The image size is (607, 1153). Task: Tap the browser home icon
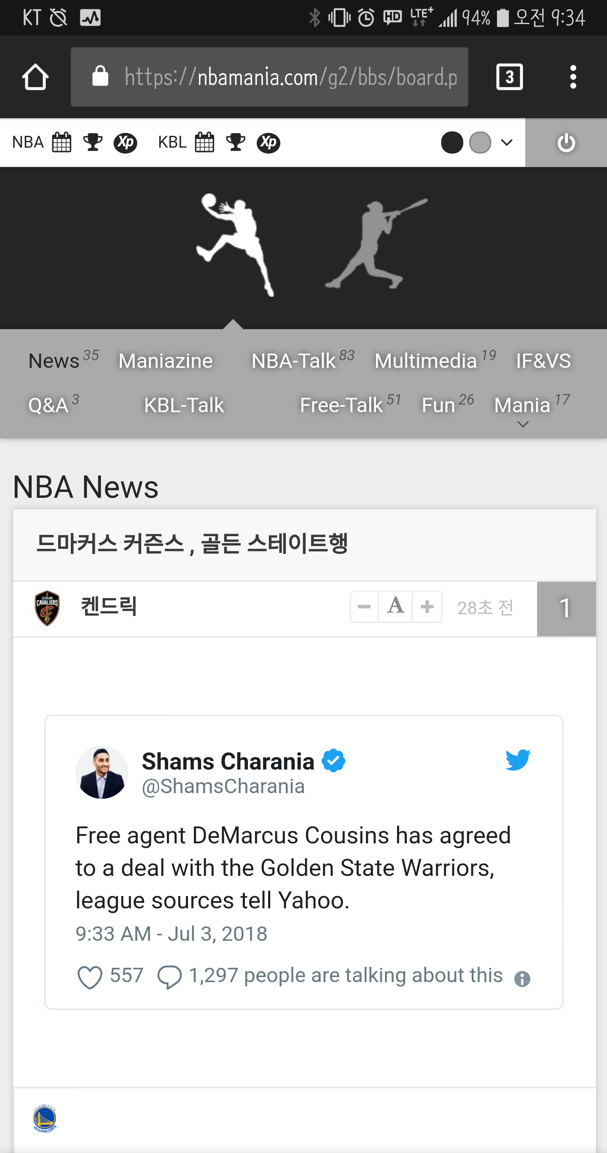click(x=35, y=77)
